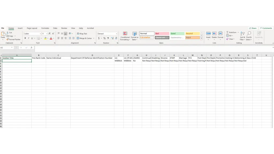Open Conditional Formatting
The width and height of the screenshot is (274, 154).
point(125,36)
